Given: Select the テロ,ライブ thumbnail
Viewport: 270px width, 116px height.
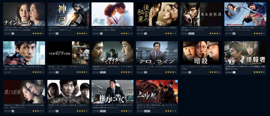Looking at the screenshot, I should [157, 53].
